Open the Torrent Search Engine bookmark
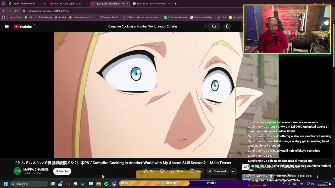335x188 pixels. click(x=202, y=17)
